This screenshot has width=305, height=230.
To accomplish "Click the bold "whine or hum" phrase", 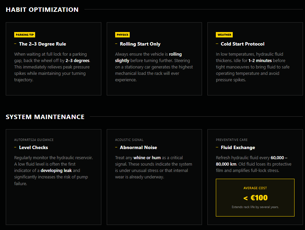I will (147, 158).
